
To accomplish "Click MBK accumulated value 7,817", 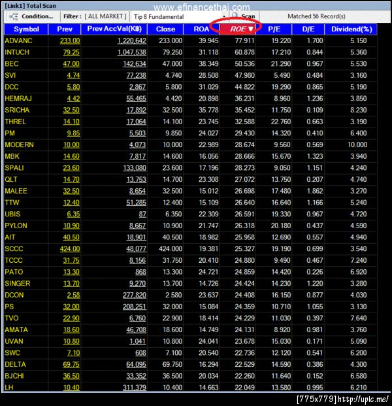I will point(138,156).
